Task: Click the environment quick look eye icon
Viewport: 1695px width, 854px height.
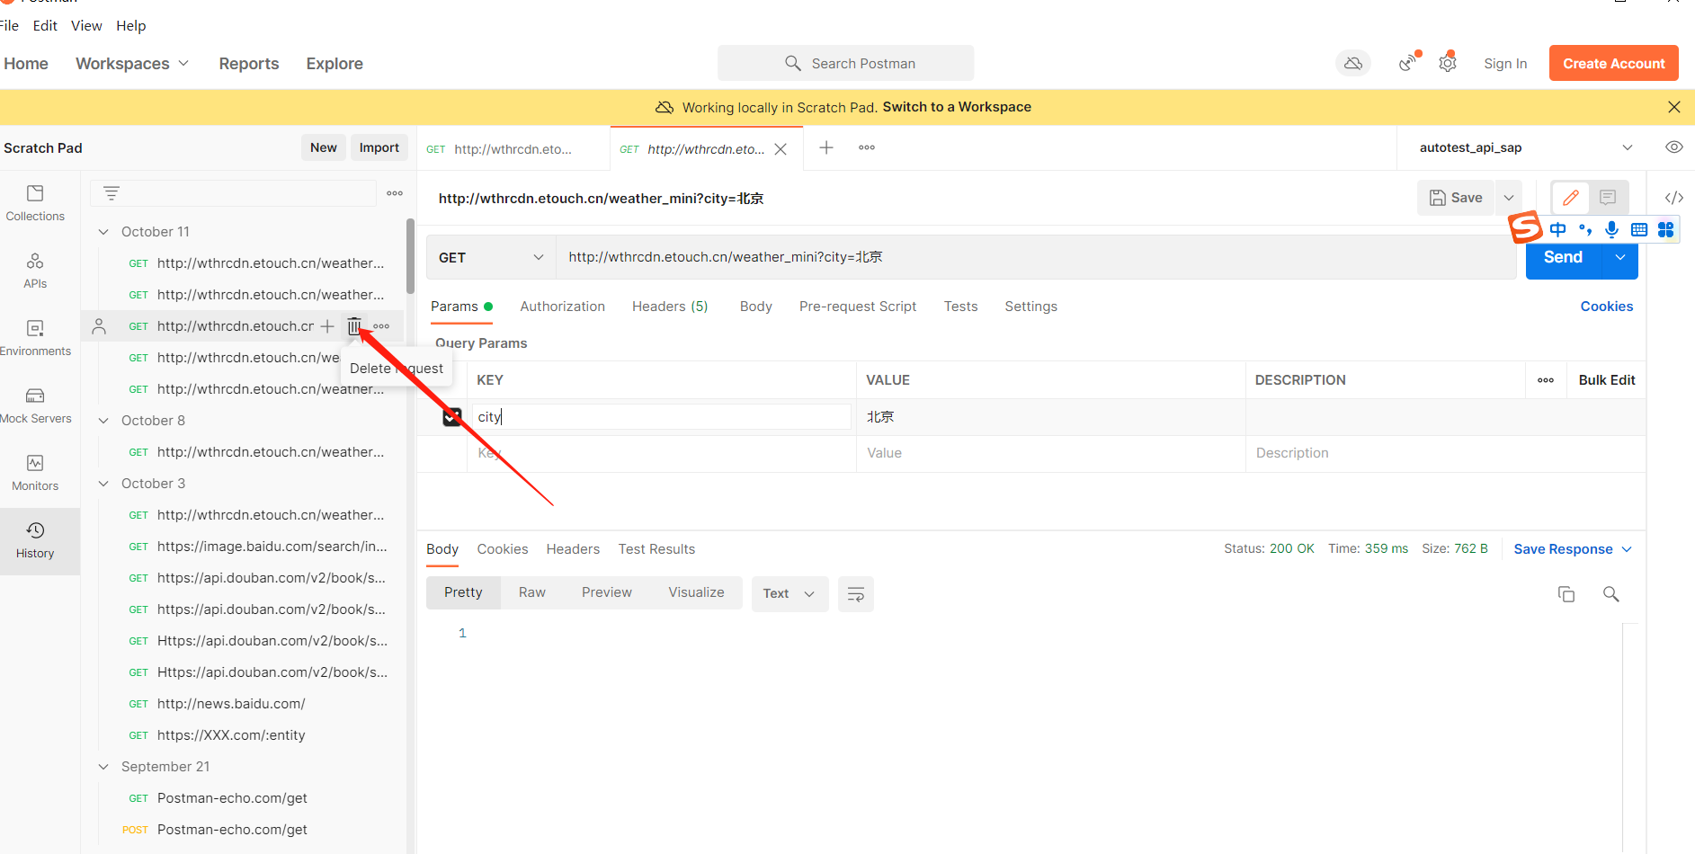Action: point(1674,147)
